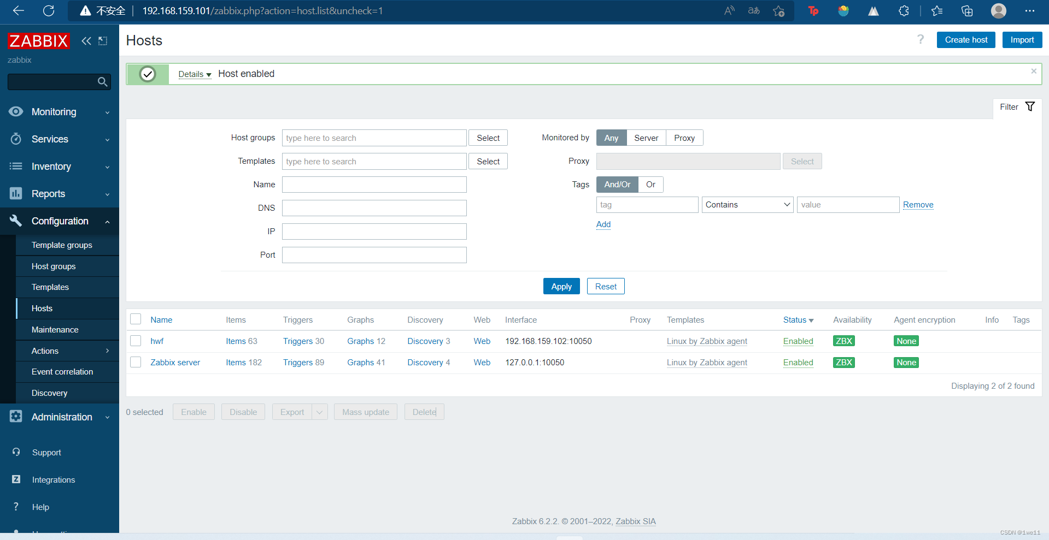
Task: Open the hwf host link
Action: point(157,341)
